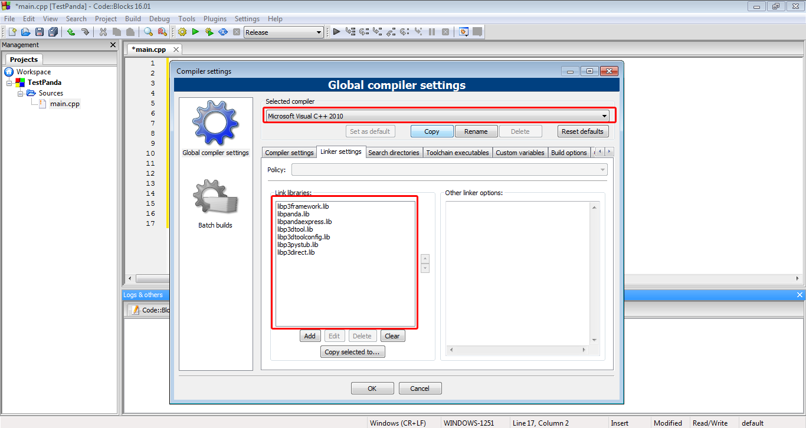Click the Undo toolbar icon

click(71, 32)
